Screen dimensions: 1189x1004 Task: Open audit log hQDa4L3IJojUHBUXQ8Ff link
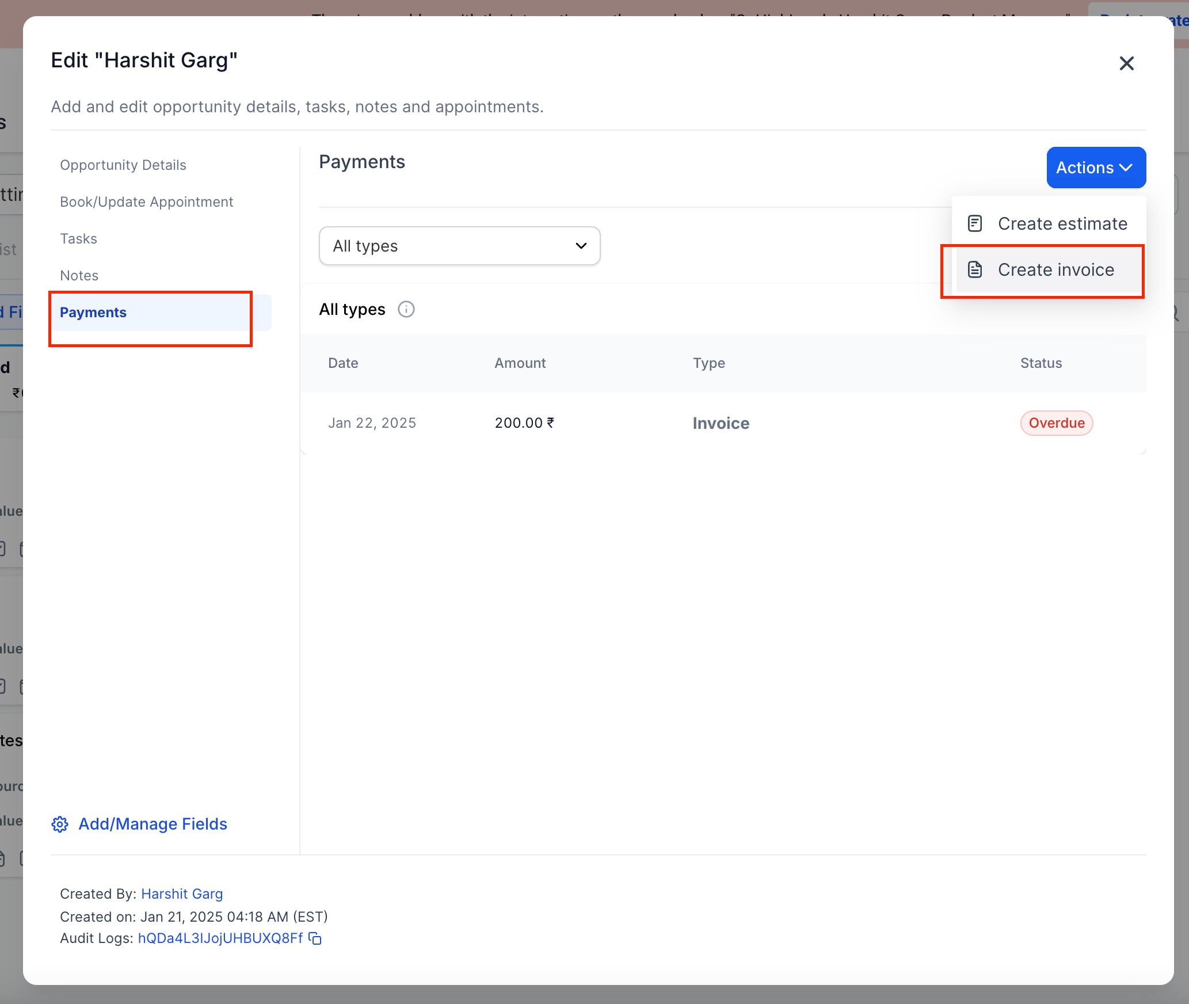(220, 938)
